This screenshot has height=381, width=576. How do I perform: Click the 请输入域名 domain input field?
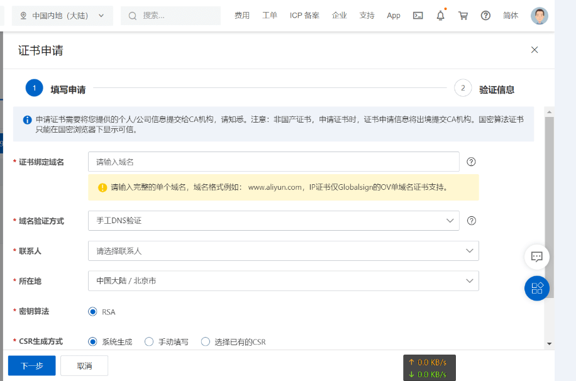(x=274, y=162)
